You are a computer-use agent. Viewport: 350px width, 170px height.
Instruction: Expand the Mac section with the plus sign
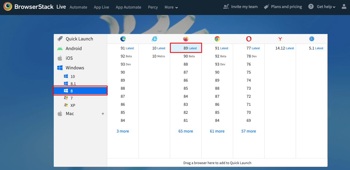tap(103, 114)
